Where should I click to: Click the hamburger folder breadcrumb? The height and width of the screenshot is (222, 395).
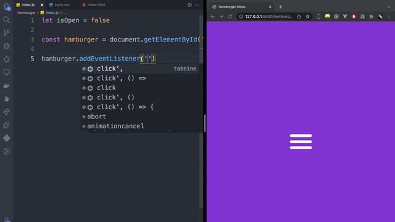tap(27, 12)
